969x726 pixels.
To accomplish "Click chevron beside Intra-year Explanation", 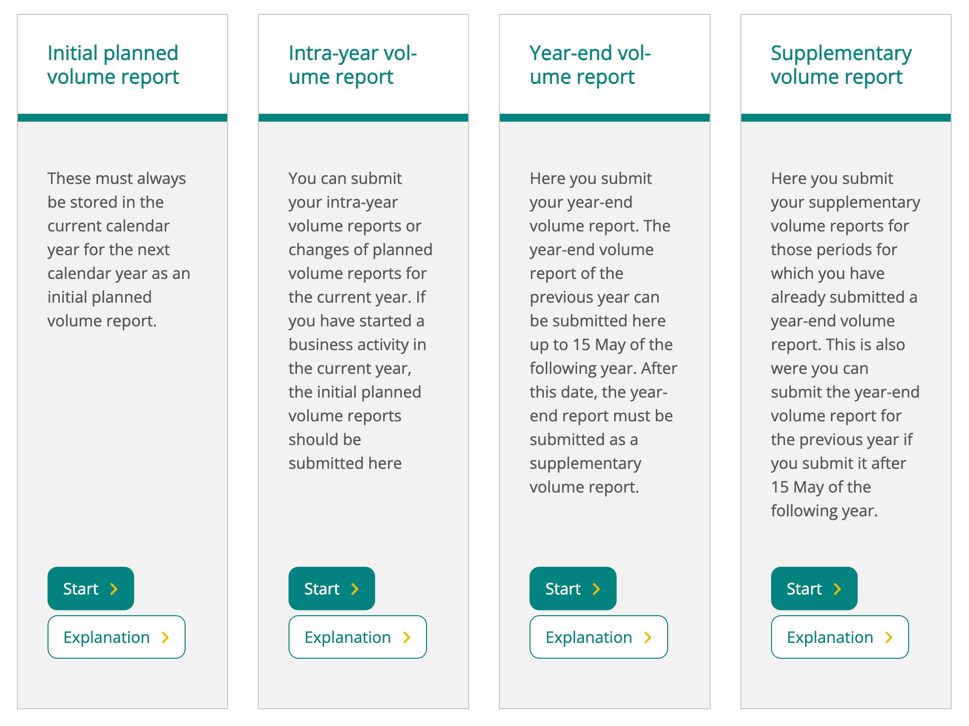I will (x=407, y=637).
